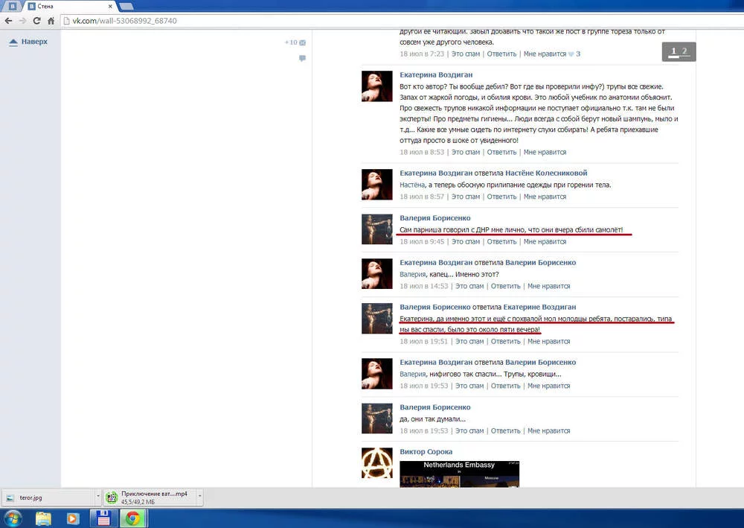
Task: Click Екатерине Воздиган recipient link on the 19:51 comment
Action: 539,308
